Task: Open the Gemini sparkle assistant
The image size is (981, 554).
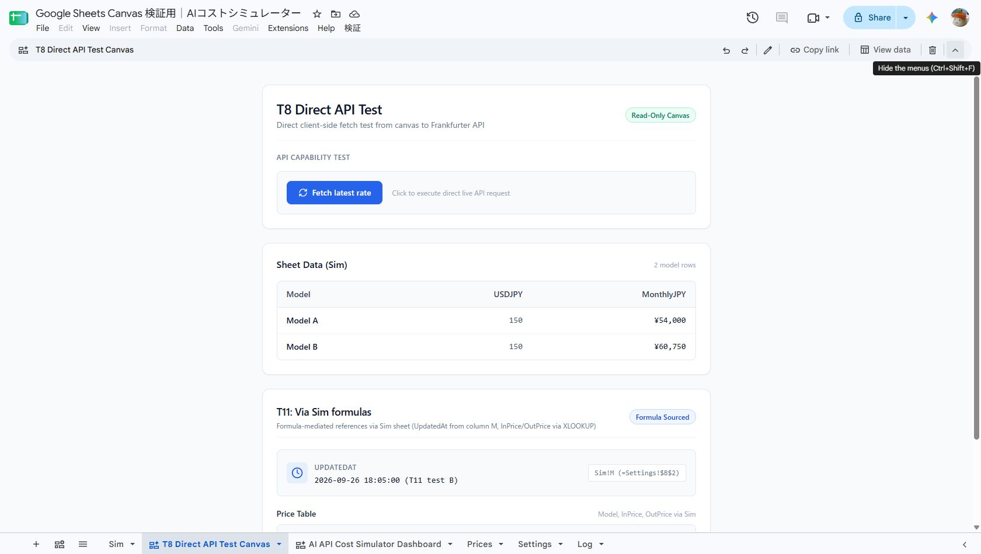Action: (x=932, y=18)
